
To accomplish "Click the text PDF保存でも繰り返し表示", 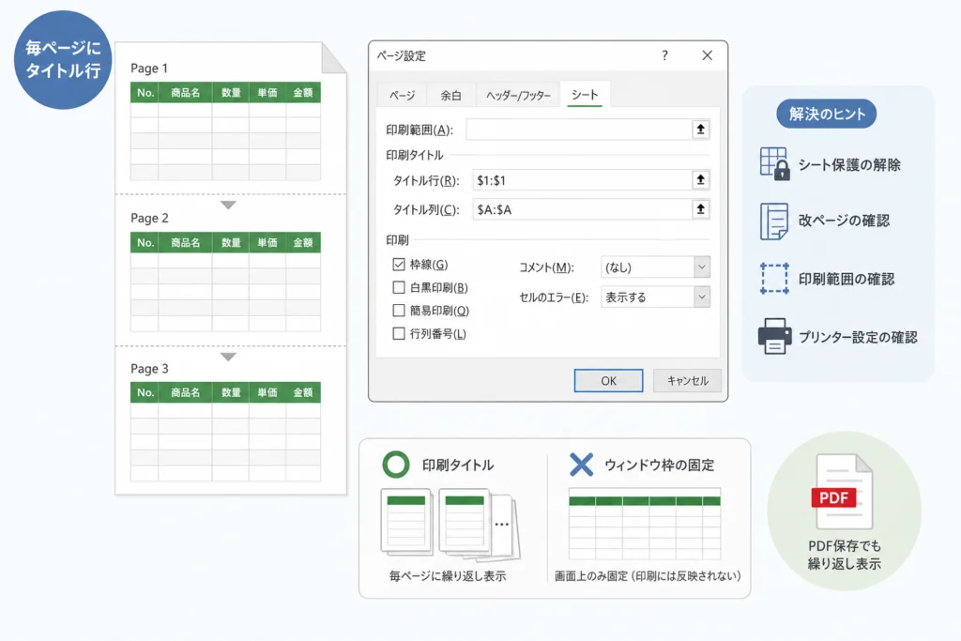I will click(x=845, y=555).
